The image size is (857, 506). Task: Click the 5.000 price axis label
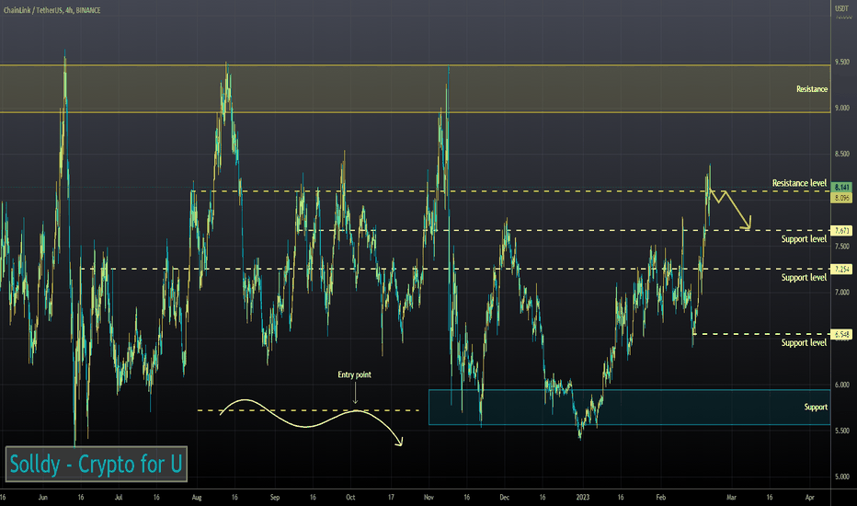[x=841, y=477]
